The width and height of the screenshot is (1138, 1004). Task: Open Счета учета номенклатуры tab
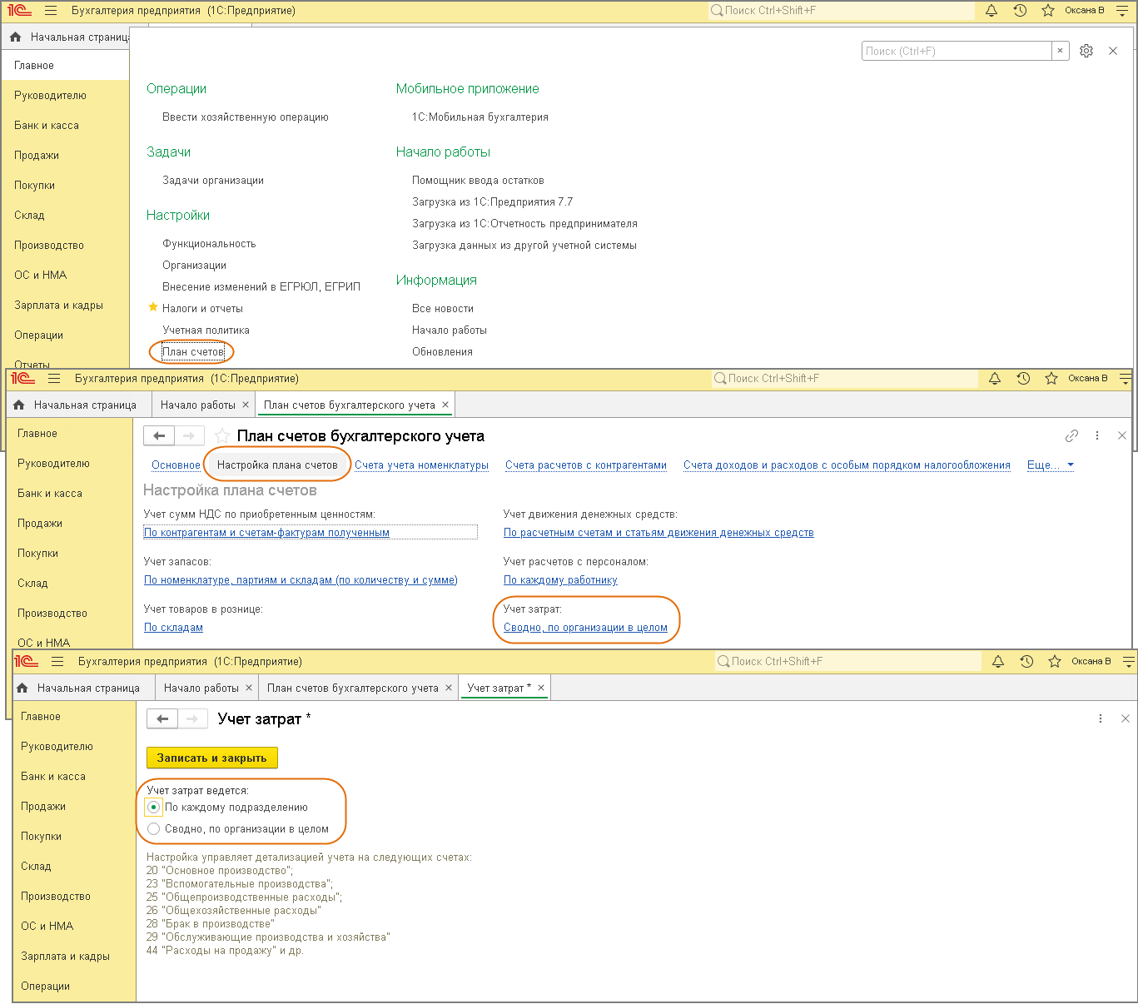coord(421,465)
